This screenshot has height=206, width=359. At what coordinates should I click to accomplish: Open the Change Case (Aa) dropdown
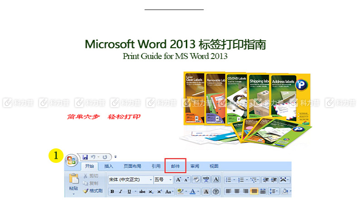click(169, 191)
